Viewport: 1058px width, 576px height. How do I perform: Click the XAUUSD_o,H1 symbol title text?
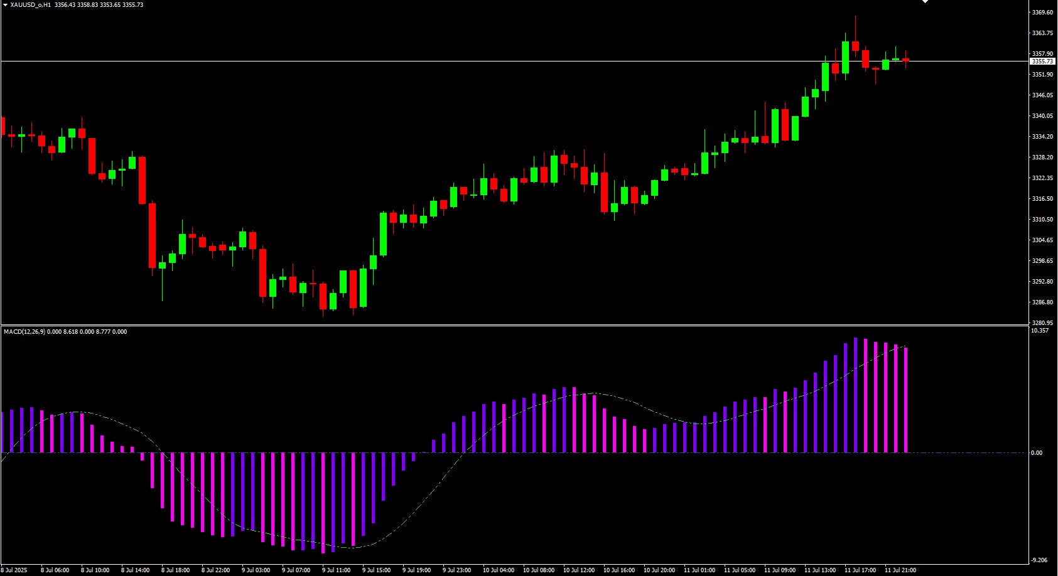point(31,5)
